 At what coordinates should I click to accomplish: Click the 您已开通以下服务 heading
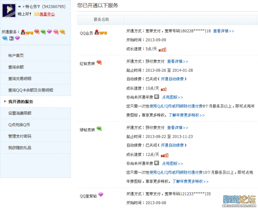[98, 6]
